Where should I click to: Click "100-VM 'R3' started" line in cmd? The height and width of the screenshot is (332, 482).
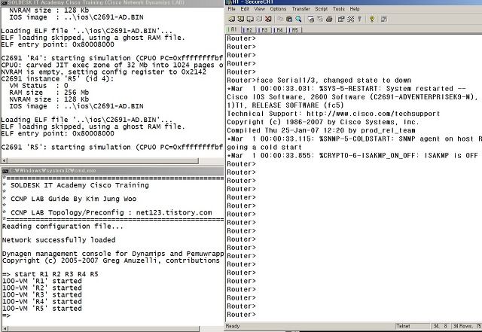[x=42, y=294]
